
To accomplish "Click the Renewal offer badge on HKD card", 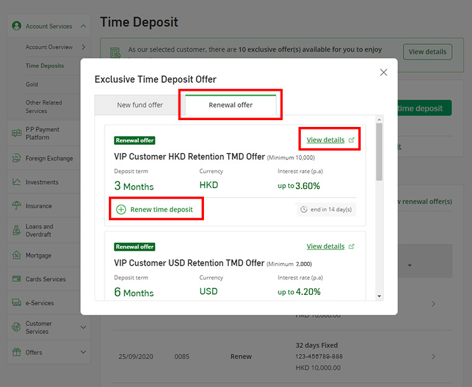I will pyautogui.click(x=134, y=141).
